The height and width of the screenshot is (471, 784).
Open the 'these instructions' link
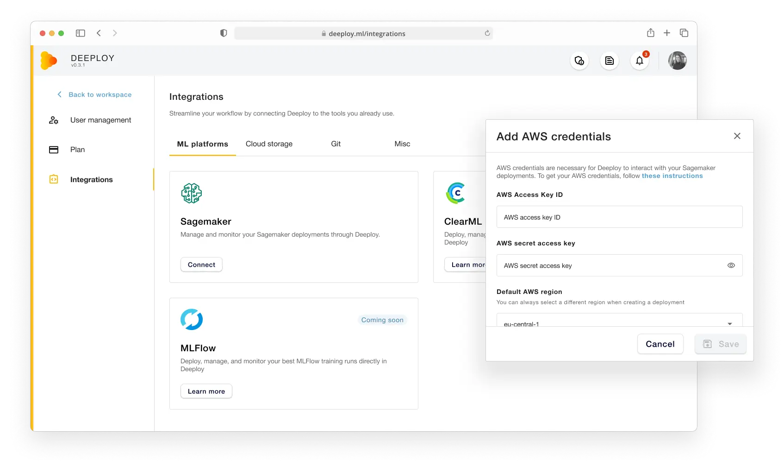coord(672,176)
